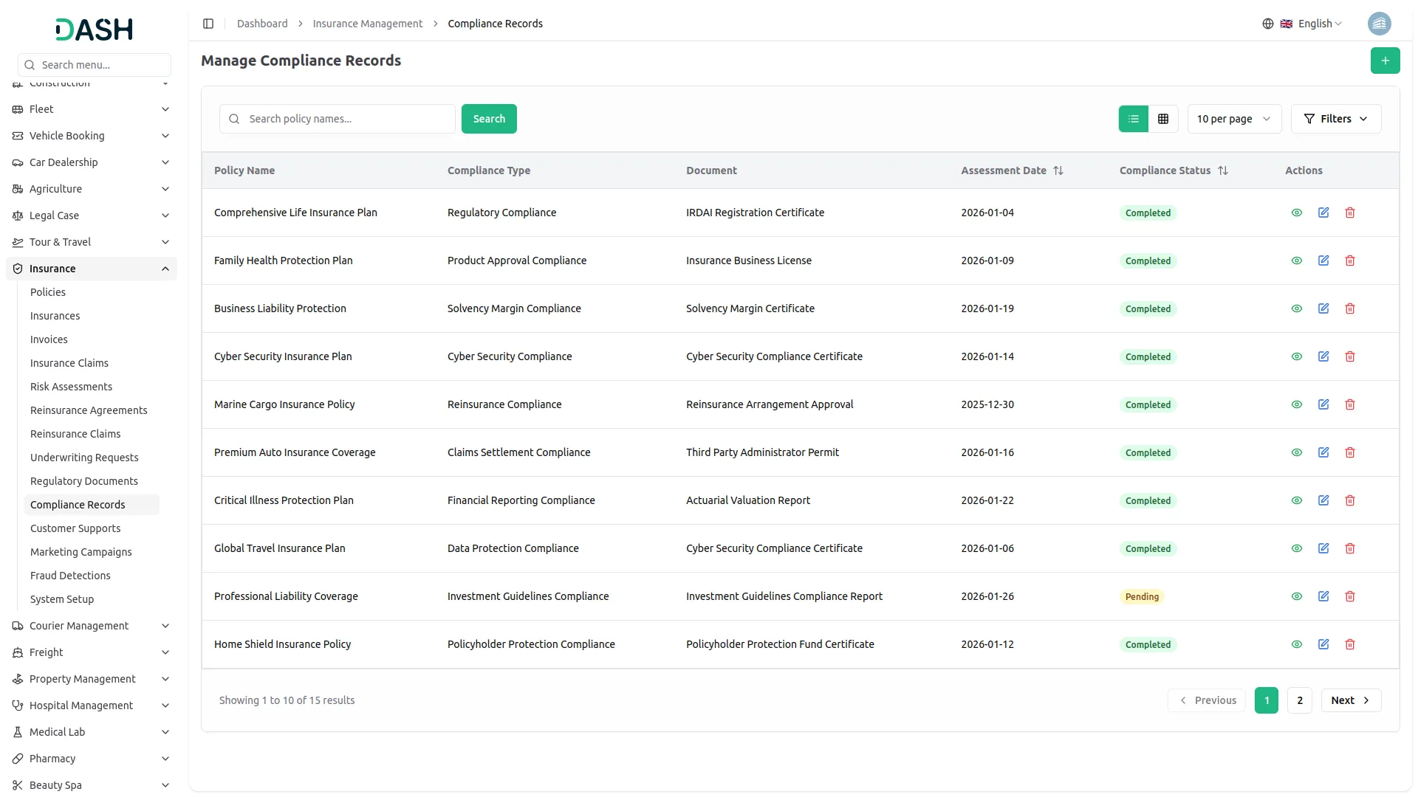Viewport: 1418px width, 797px height.
Task: Open the 10 per page dropdown
Action: pos(1233,118)
